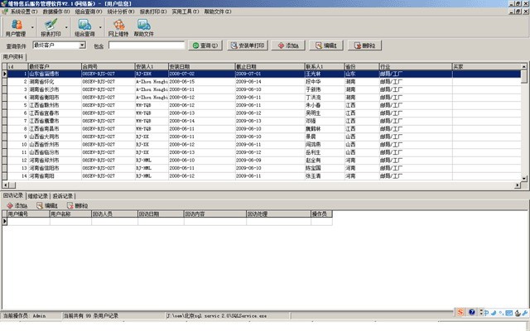Click 添加 in the 回访记录 panel
This screenshot has width=530, height=331.
[x=17, y=205]
